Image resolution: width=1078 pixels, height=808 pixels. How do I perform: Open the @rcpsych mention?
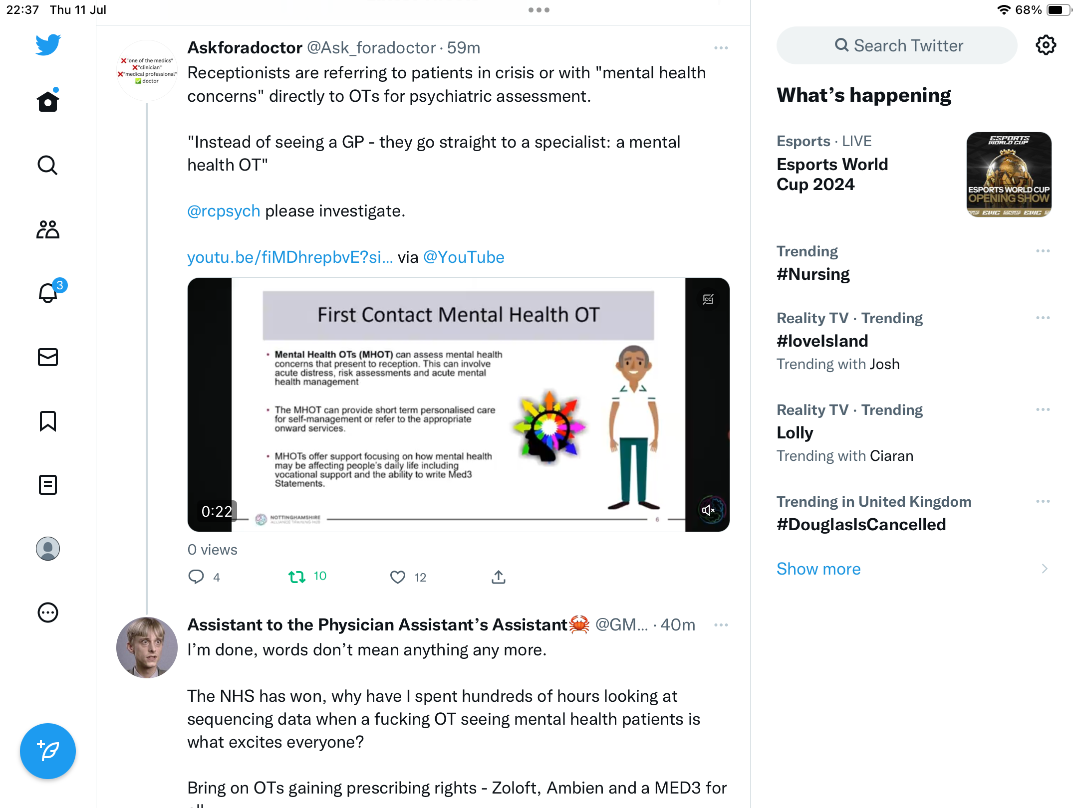pyautogui.click(x=224, y=211)
